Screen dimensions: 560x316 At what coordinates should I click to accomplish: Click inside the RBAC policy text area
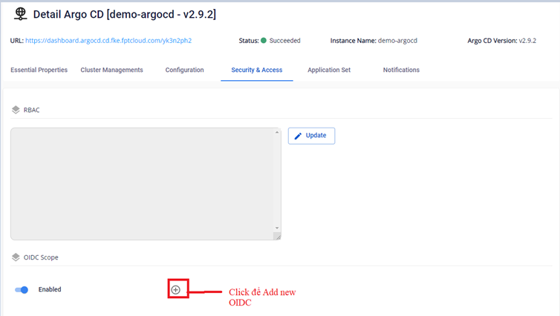(141, 183)
